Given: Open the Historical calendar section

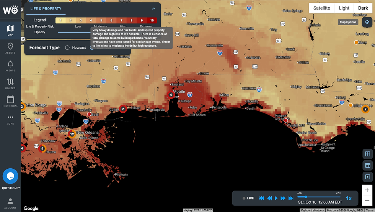Looking at the screenshot, I should [x=10, y=101].
